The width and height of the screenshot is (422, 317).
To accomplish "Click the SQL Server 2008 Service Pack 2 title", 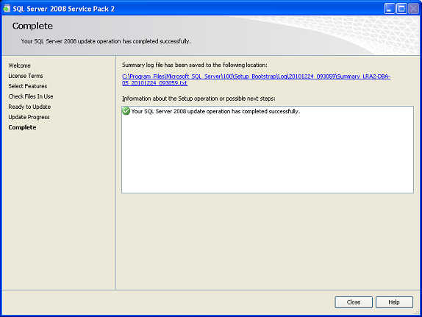I will 64,9.
